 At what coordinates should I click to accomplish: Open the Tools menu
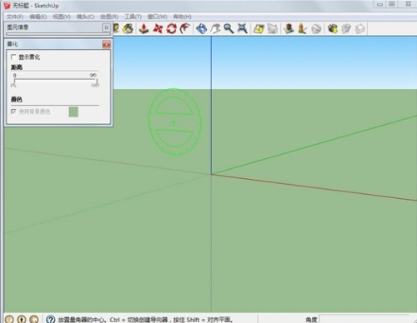(x=133, y=17)
